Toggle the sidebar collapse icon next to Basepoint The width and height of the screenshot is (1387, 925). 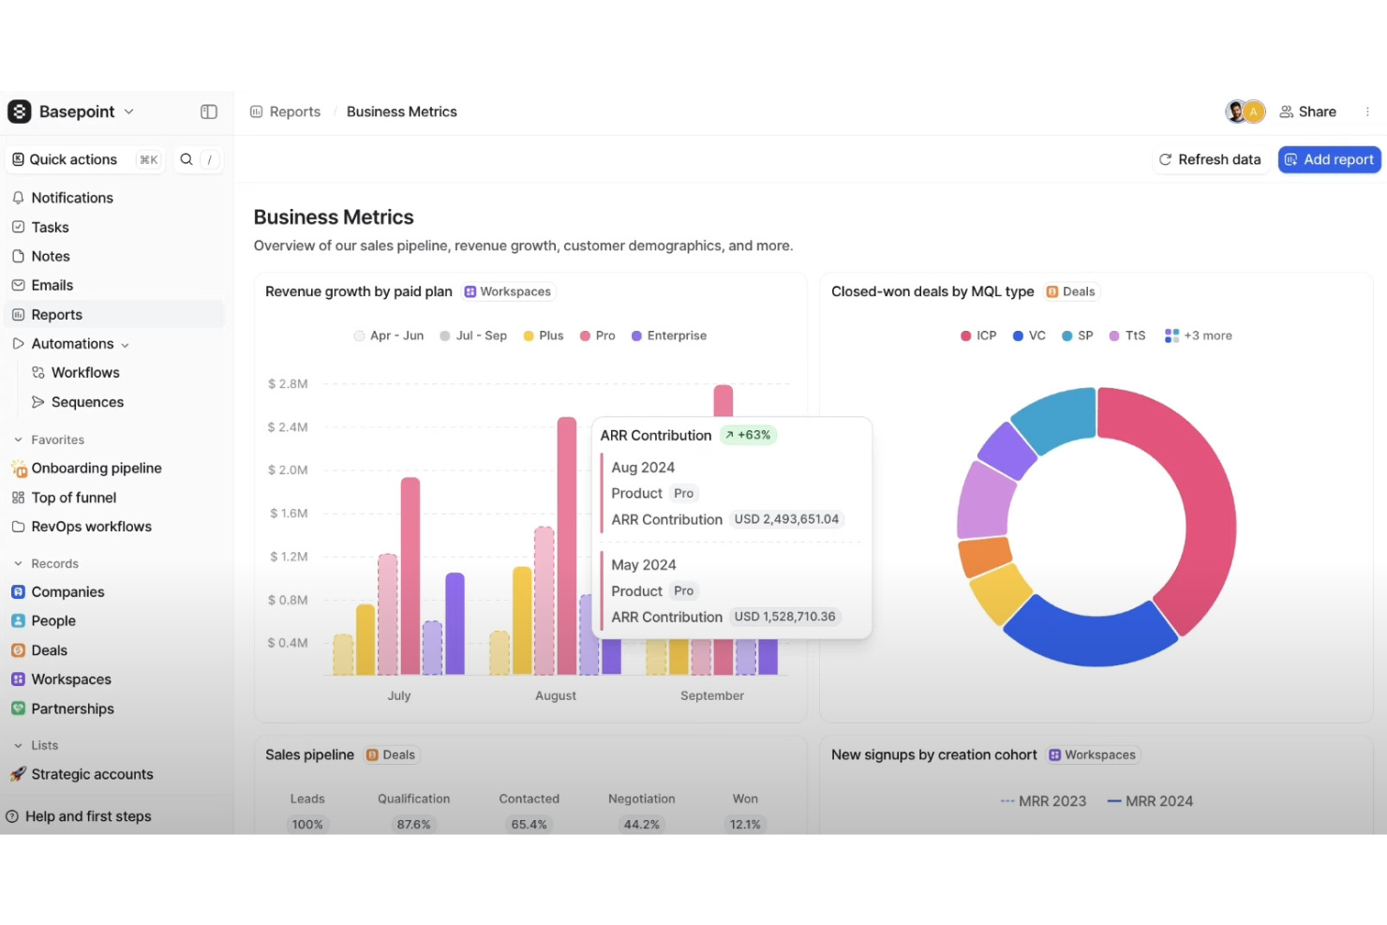(x=209, y=112)
